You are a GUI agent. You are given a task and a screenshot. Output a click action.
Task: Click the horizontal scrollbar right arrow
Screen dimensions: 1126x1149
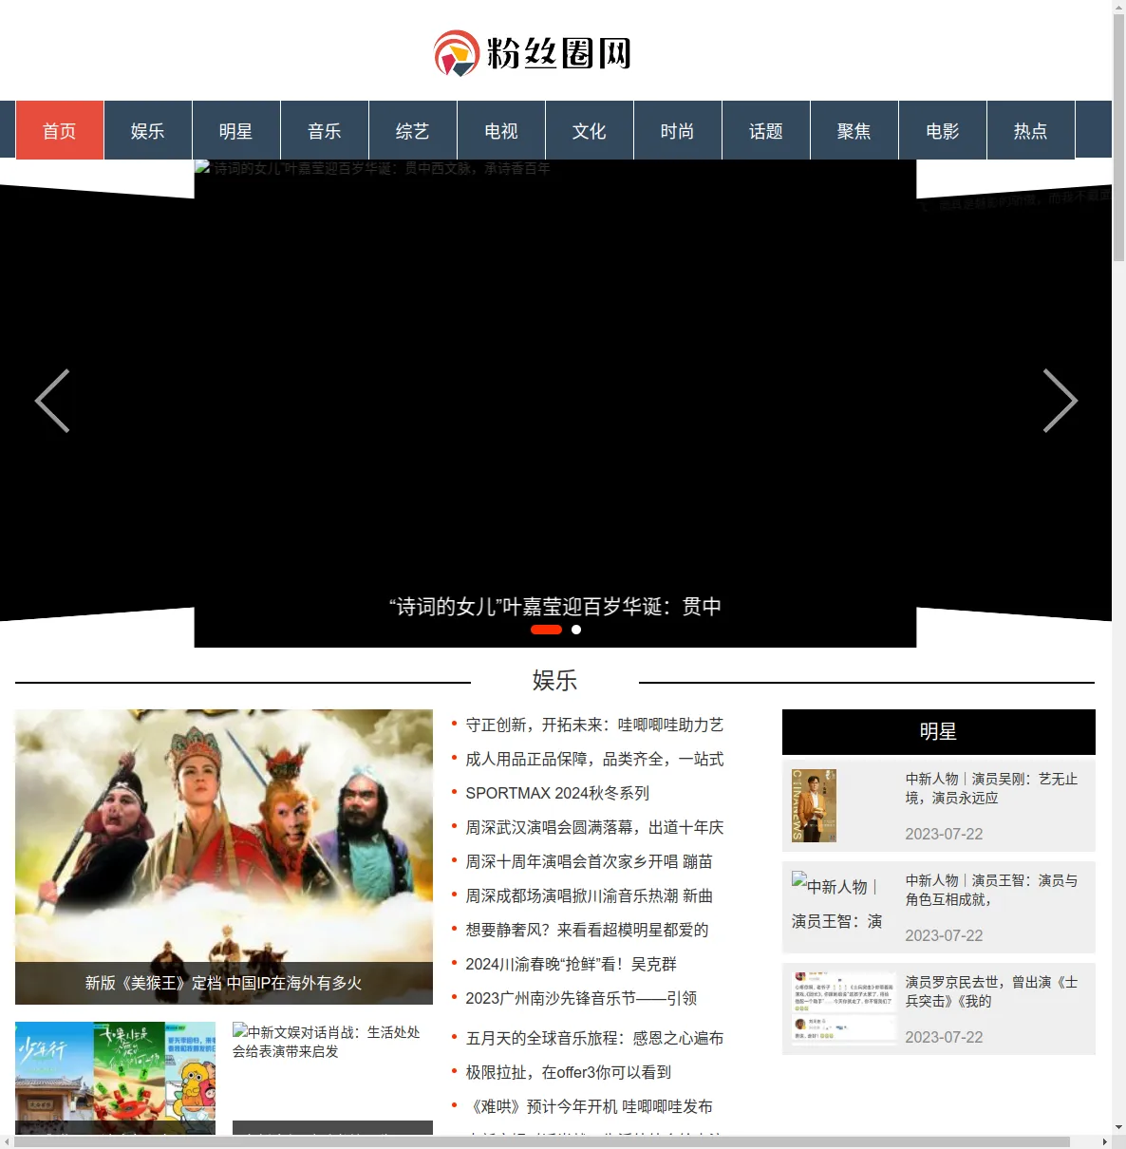click(x=1104, y=1141)
